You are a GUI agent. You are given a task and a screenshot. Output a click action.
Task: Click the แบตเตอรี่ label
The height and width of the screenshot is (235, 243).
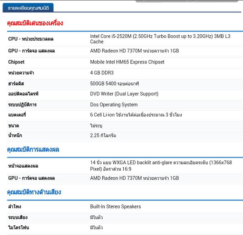click(17, 115)
